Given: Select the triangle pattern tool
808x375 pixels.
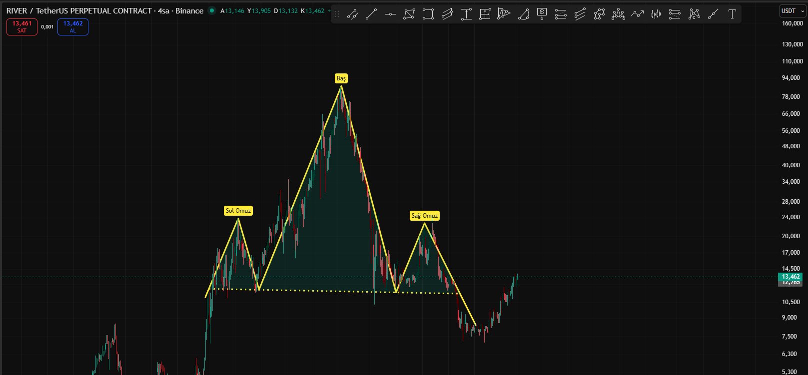Looking at the screenshot, I should pyautogui.click(x=504, y=14).
